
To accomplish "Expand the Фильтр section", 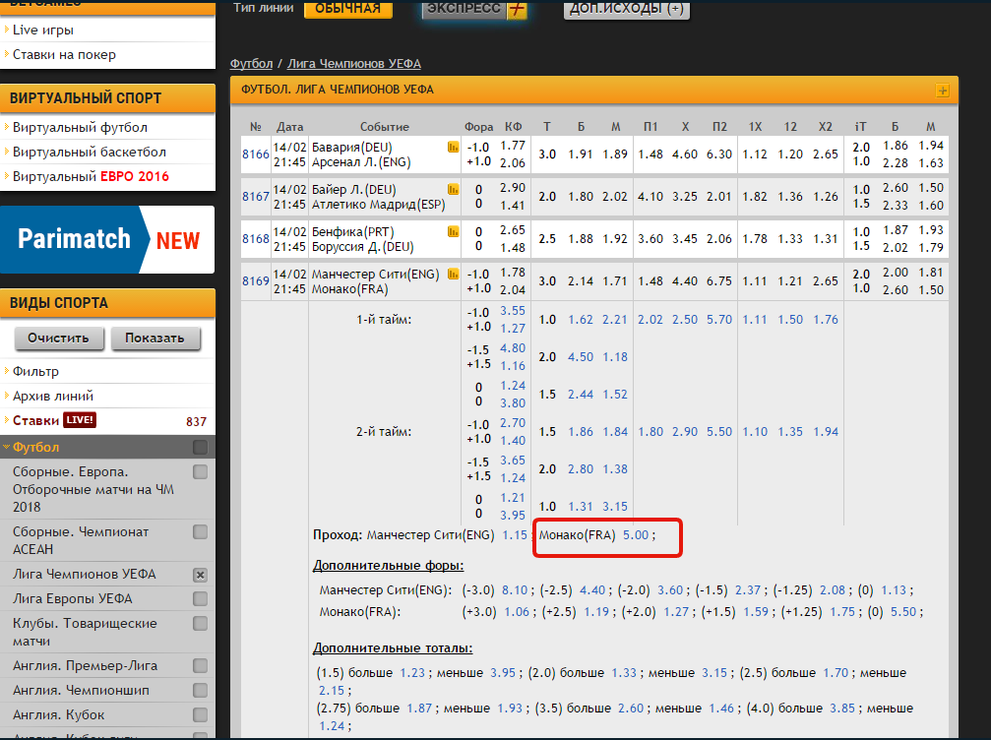I will click(x=35, y=372).
